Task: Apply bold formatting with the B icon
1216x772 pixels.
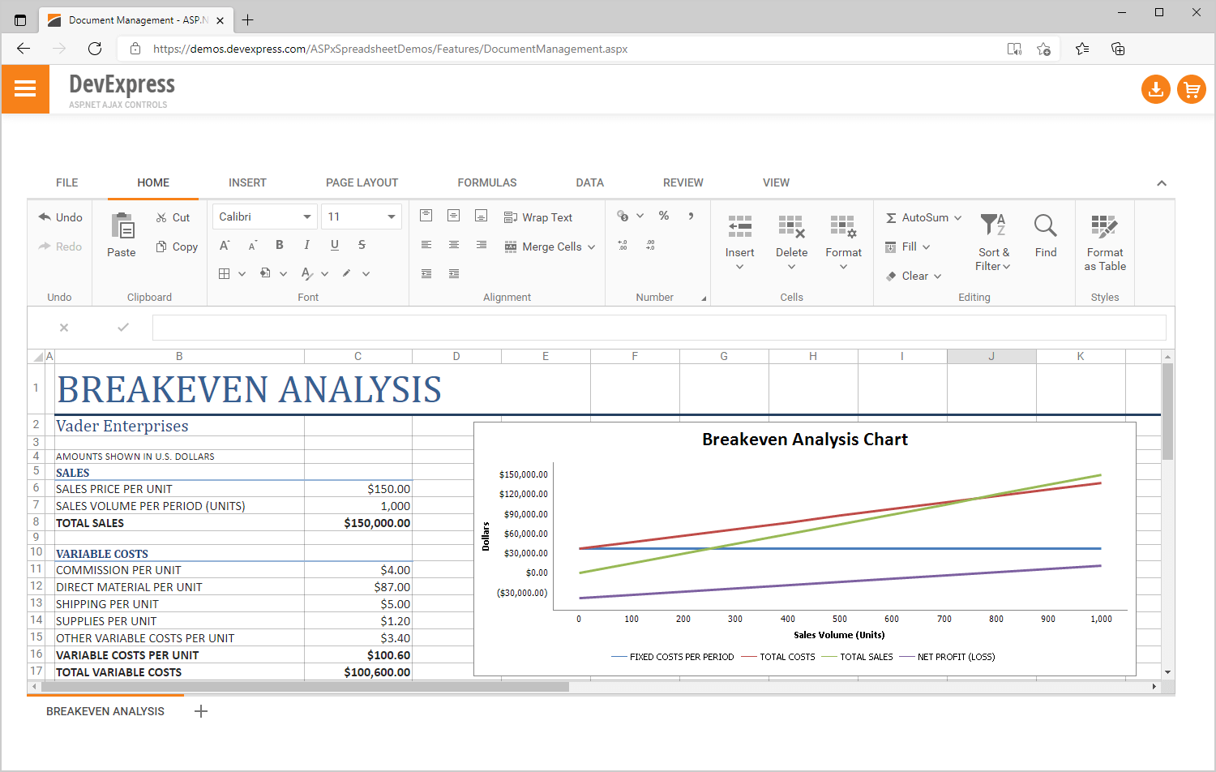Action: (x=279, y=244)
